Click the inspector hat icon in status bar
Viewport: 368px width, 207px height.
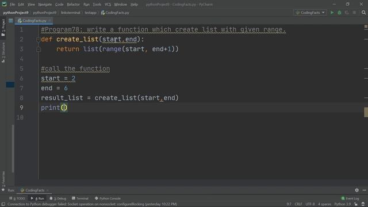click(x=363, y=204)
